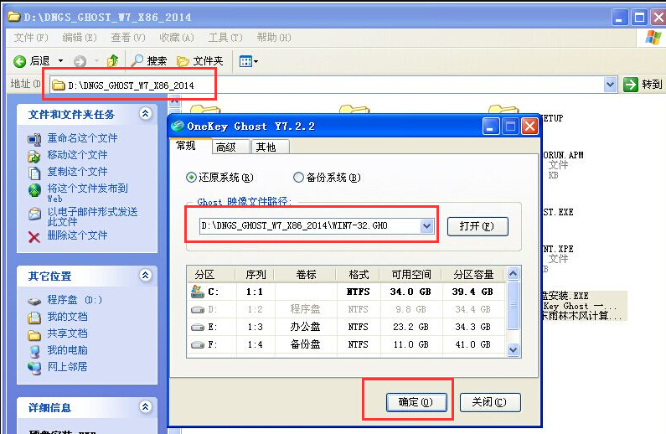
Task: Click the 分区 column header
Action: coord(210,275)
